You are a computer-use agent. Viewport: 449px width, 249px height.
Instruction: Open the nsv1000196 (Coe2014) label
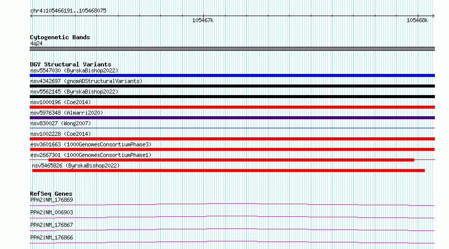coord(61,102)
